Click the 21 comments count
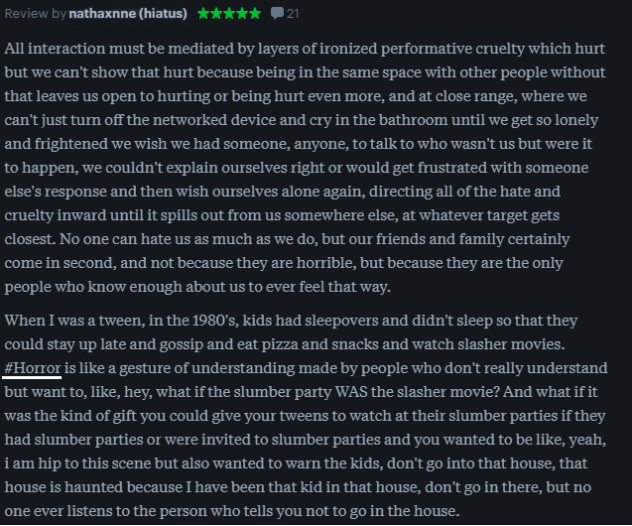 pyautogui.click(x=293, y=14)
